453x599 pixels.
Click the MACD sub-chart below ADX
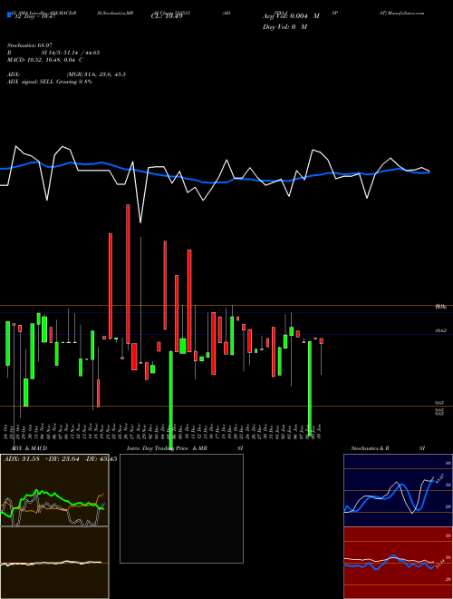[54, 563]
